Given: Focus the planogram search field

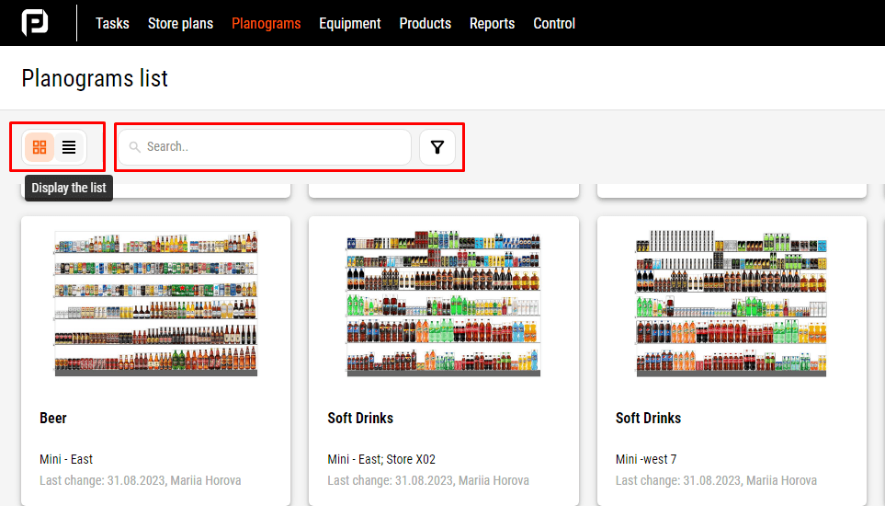Looking at the screenshot, I should pyautogui.click(x=271, y=147).
